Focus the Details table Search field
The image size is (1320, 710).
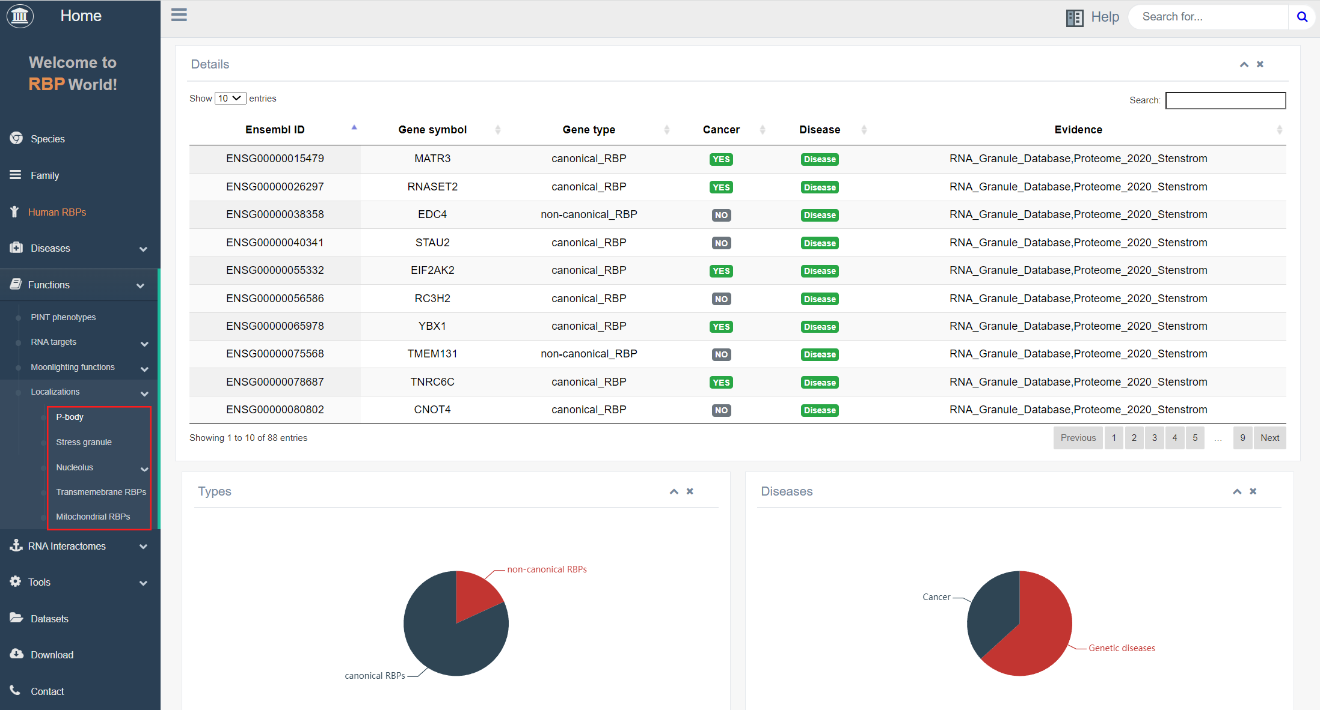coord(1225,100)
